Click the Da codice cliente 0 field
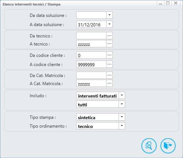The height and width of the screenshot is (158, 183). pos(91,55)
